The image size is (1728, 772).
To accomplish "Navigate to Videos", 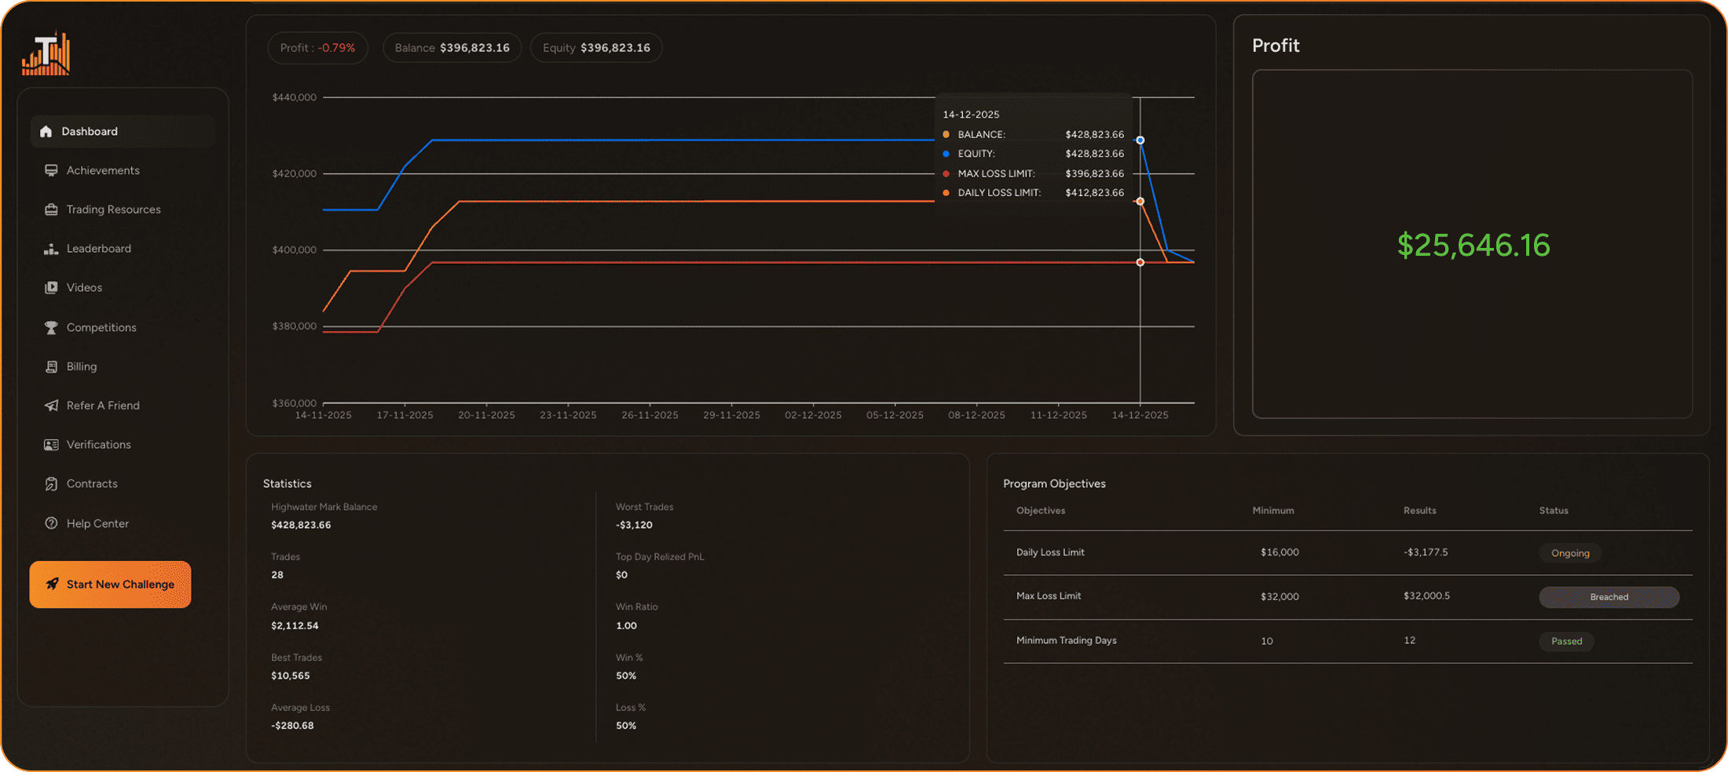I will coord(84,287).
